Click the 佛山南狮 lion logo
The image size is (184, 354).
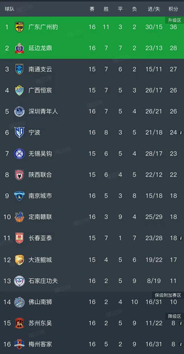pos(19,302)
